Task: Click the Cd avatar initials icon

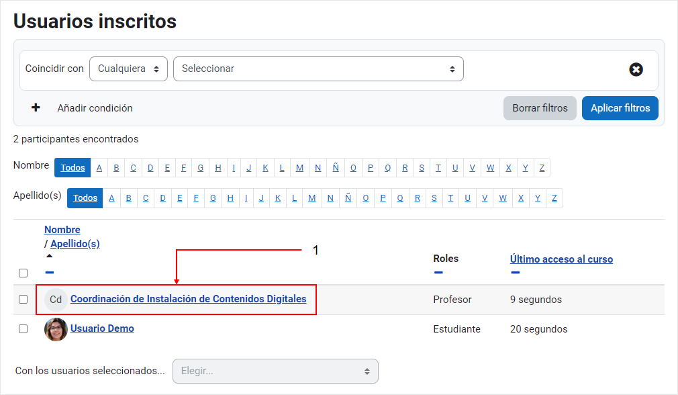Action: coord(56,300)
